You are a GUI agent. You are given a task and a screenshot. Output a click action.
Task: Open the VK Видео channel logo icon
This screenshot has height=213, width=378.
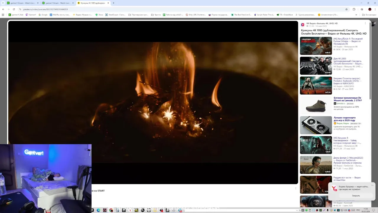[x=303, y=25]
